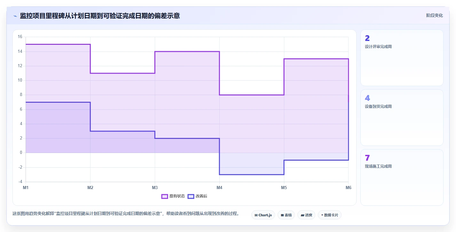
Task: Open the 数据卡片 tag
Action: click(329, 215)
